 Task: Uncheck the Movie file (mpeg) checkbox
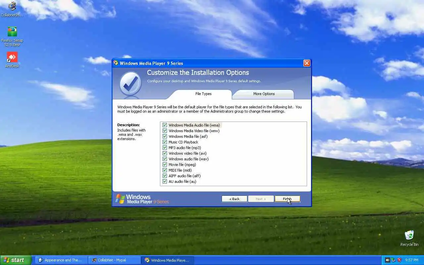coord(165,165)
